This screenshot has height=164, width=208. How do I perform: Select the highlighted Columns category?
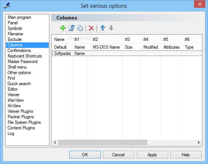(x=27, y=45)
